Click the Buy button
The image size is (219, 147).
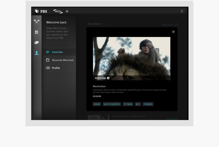(x=138, y=104)
